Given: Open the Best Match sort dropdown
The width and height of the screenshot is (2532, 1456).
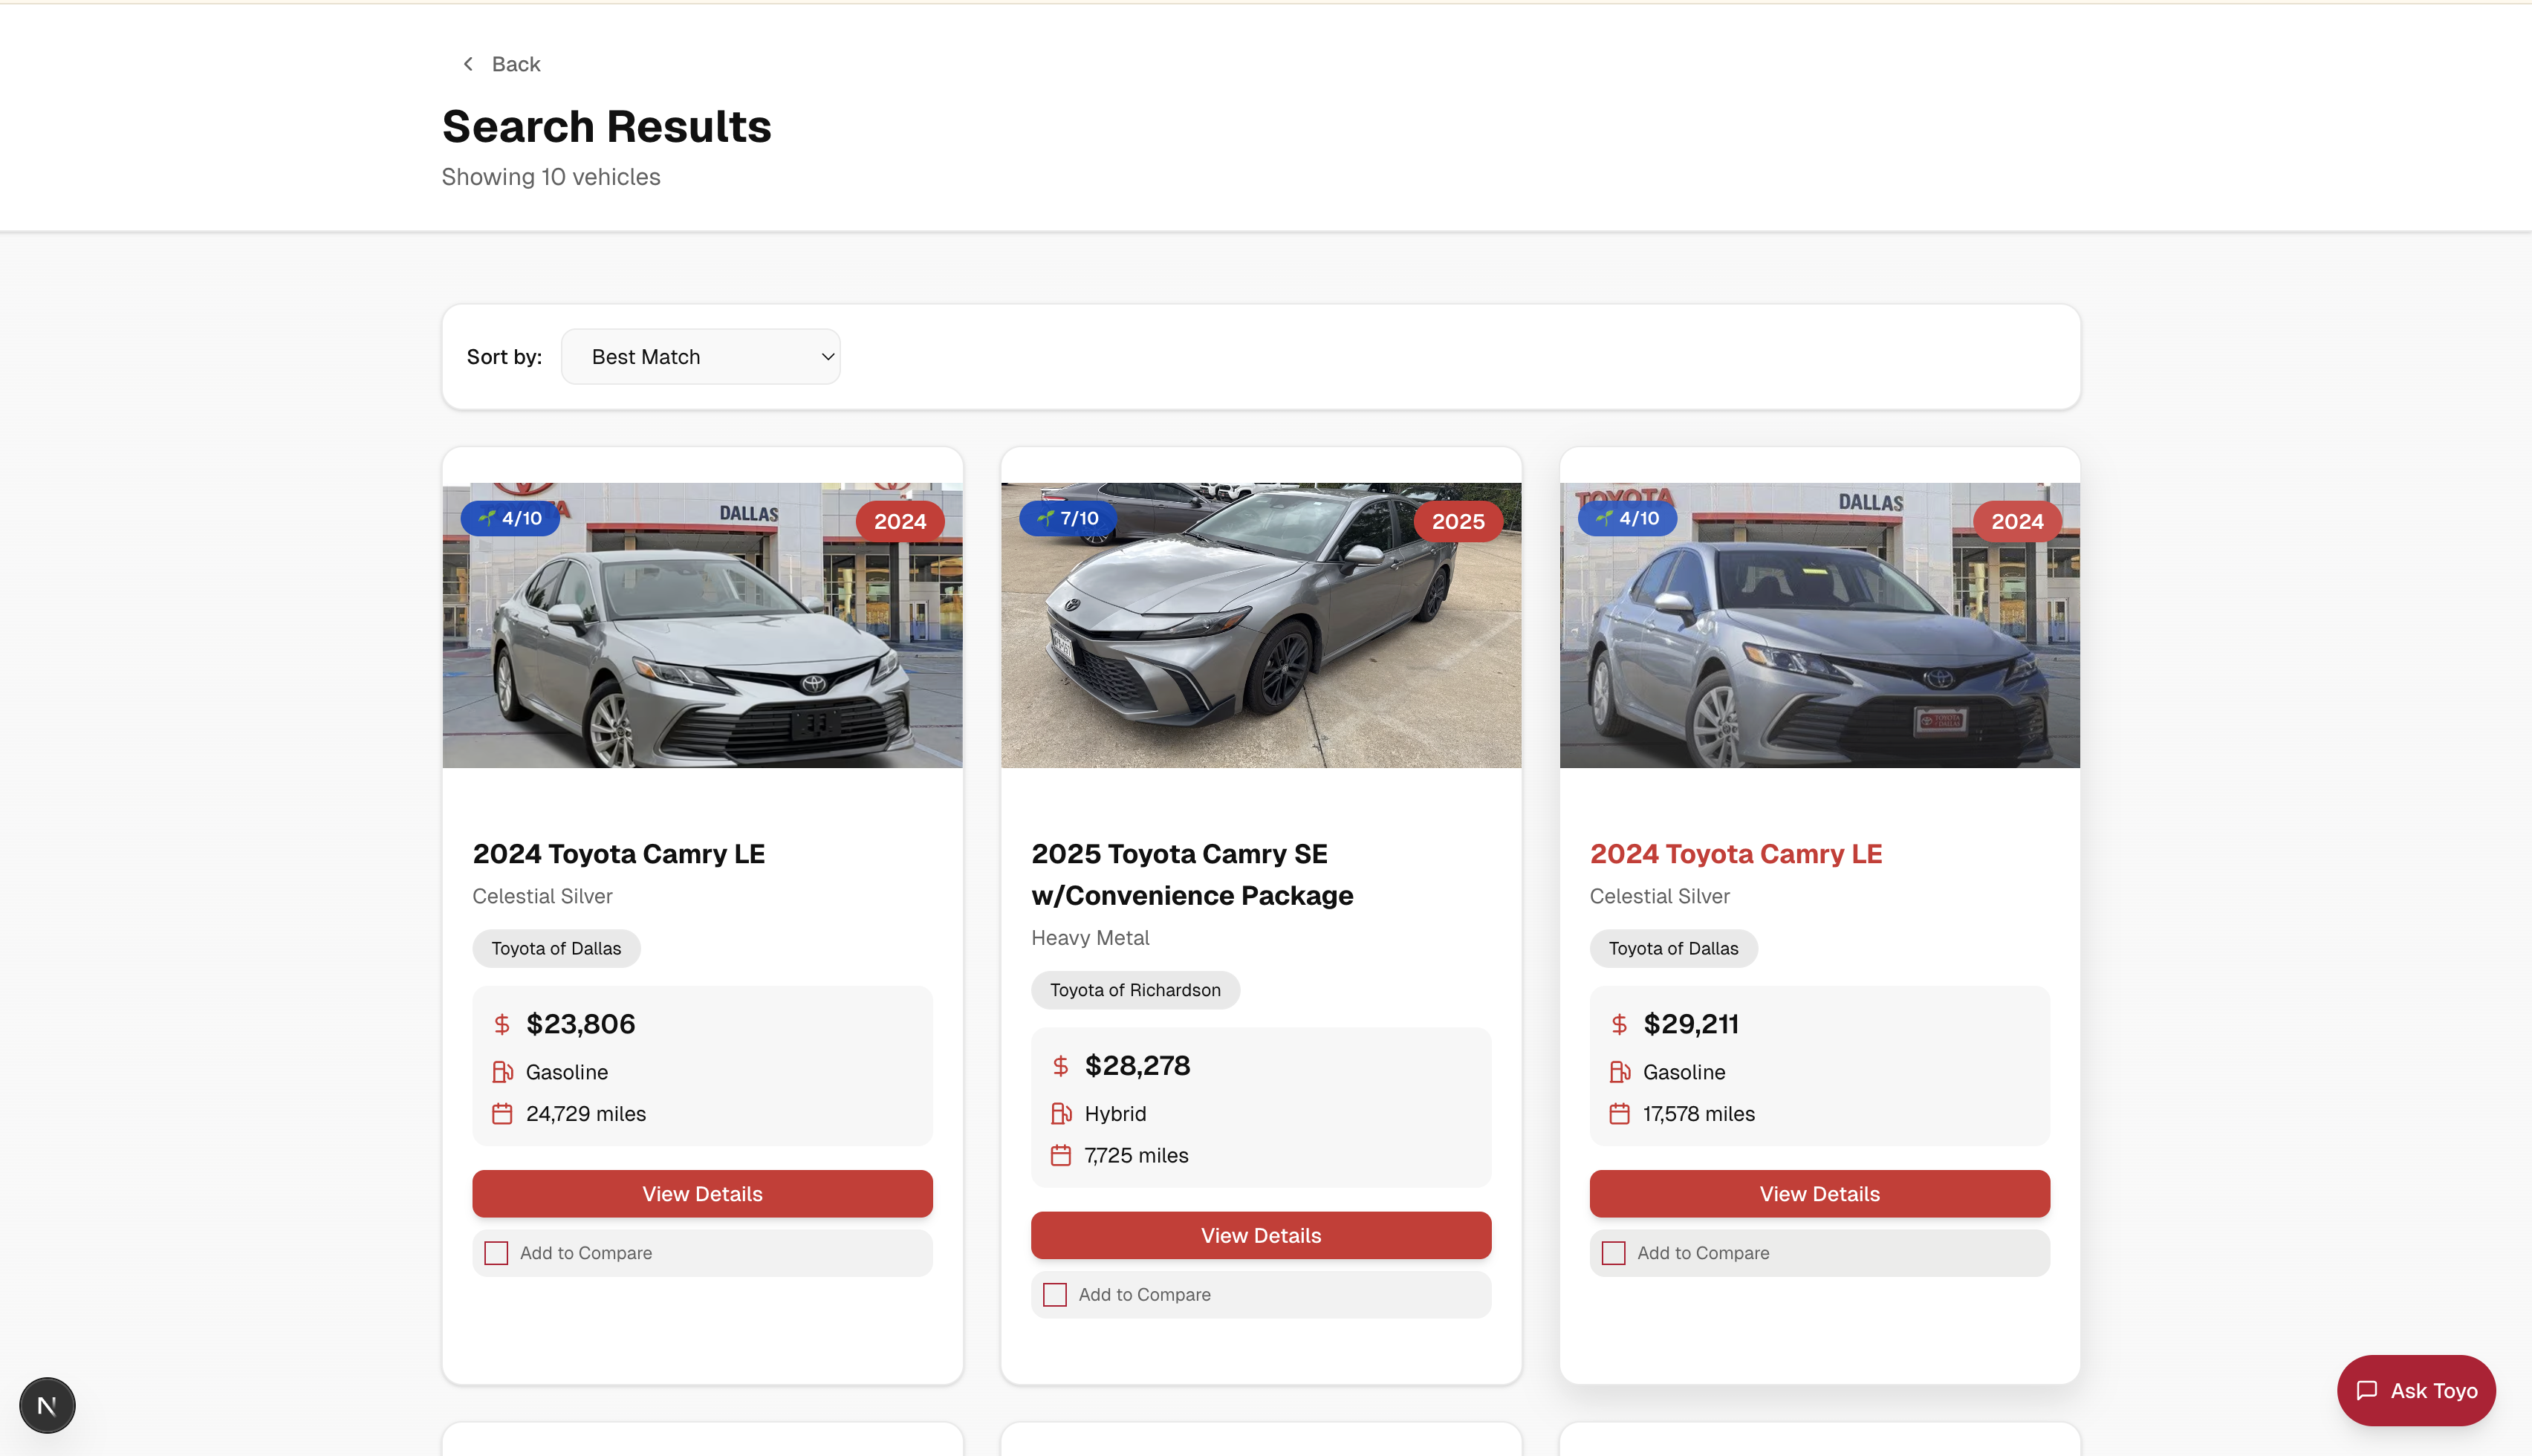Looking at the screenshot, I should tap(700, 357).
